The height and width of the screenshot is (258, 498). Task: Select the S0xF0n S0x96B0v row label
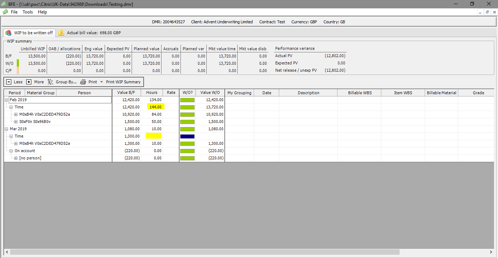coord(35,122)
